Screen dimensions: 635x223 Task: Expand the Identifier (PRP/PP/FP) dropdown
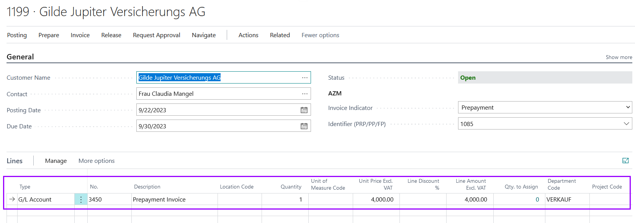[626, 124]
